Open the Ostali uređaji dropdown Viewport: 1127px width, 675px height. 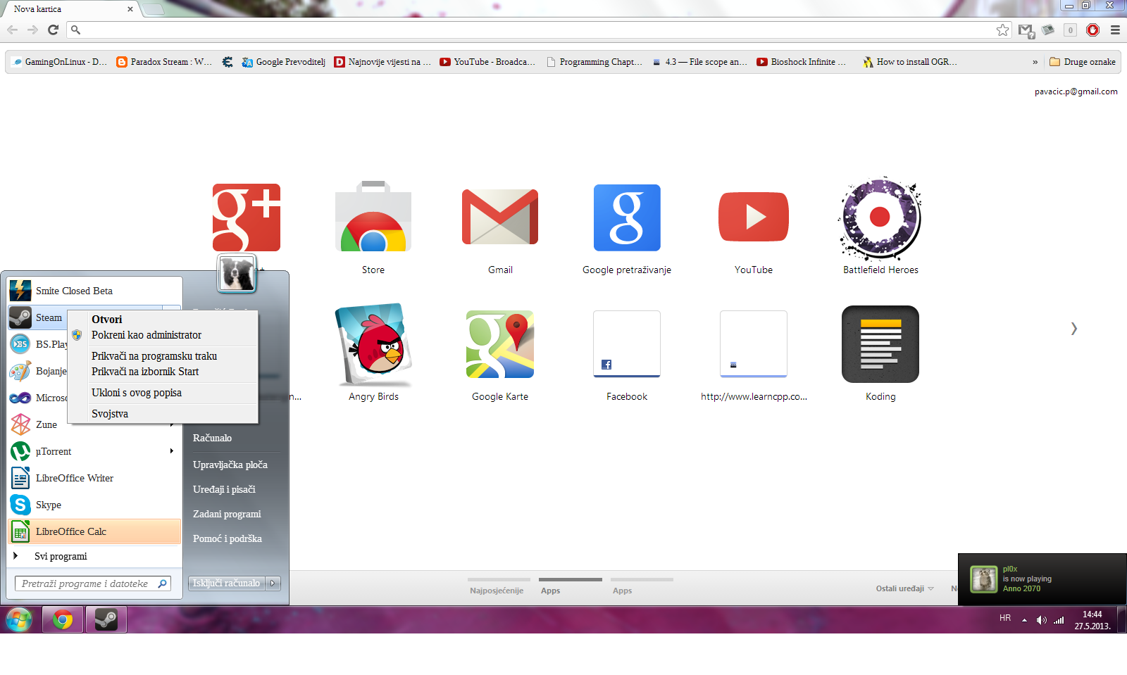(x=904, y=588)
